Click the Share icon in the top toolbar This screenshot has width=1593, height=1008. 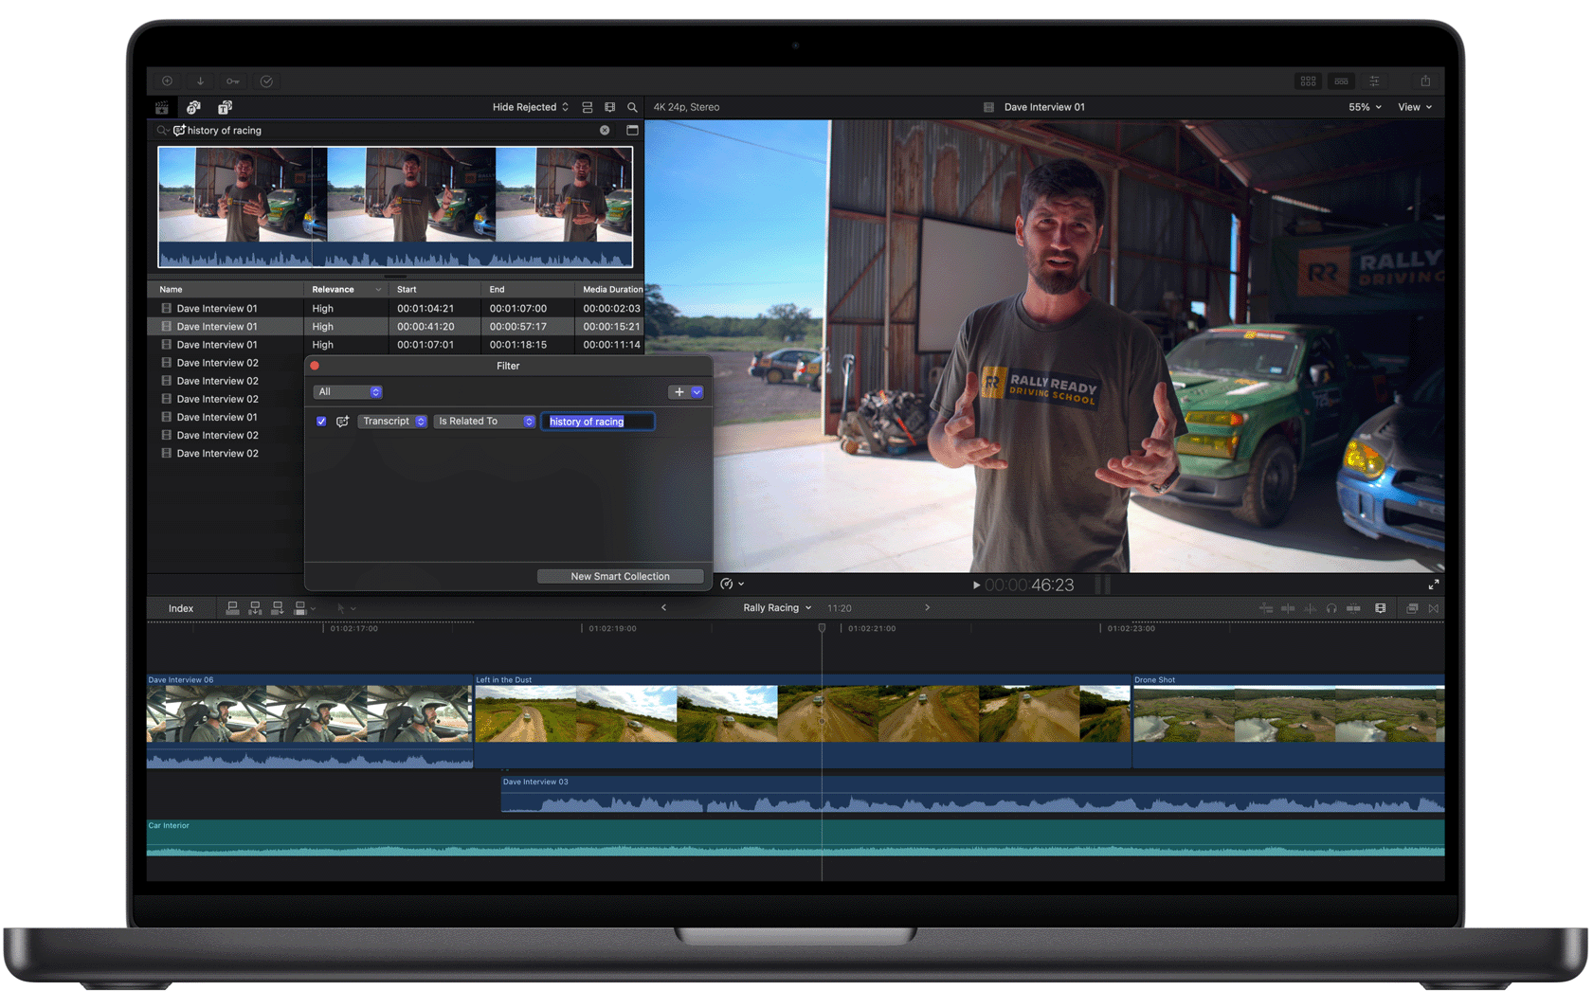(1425, 81)
